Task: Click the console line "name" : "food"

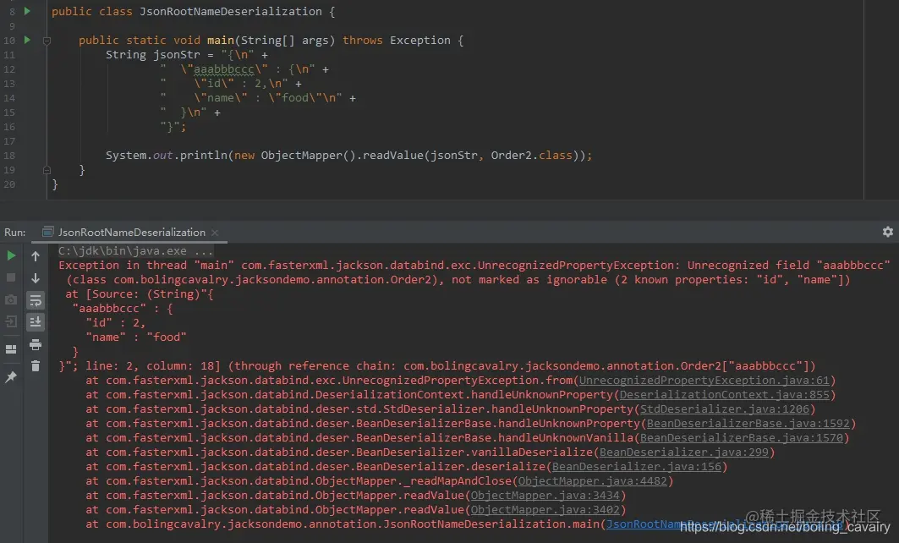Action: pos(136,337)
